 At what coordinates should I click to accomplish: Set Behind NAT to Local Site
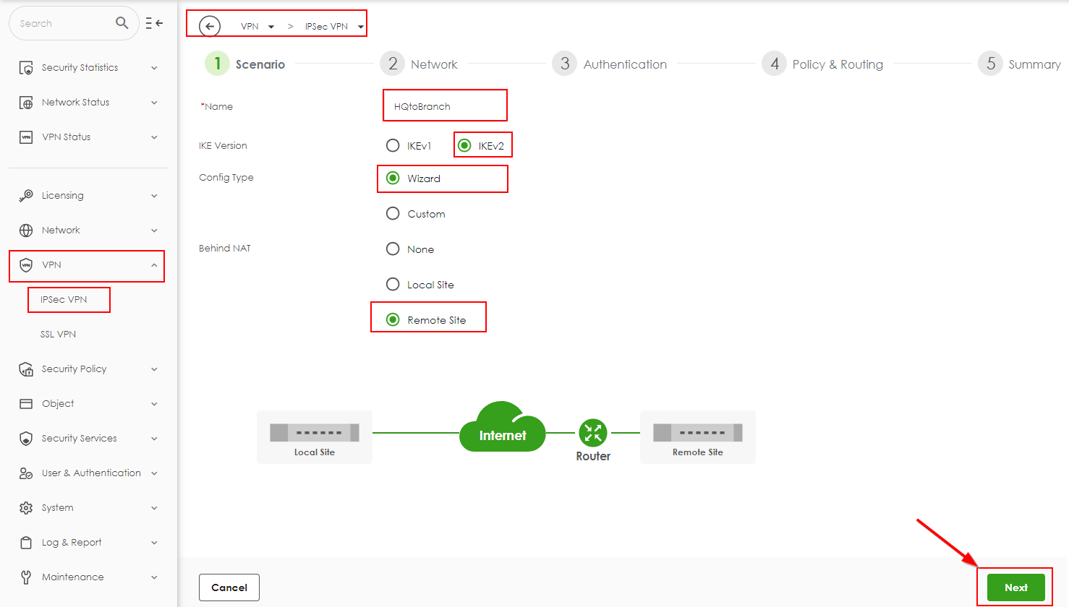coord(393,284)
